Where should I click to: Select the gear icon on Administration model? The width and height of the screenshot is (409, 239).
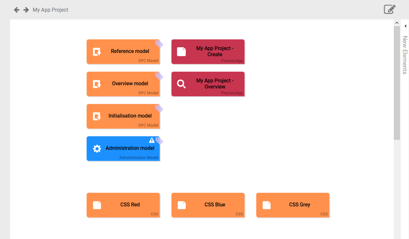(x=97, y=148)
